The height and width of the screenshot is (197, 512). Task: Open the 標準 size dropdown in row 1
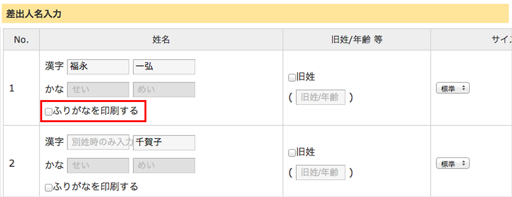pyautogui.click(x=453, y=88)
